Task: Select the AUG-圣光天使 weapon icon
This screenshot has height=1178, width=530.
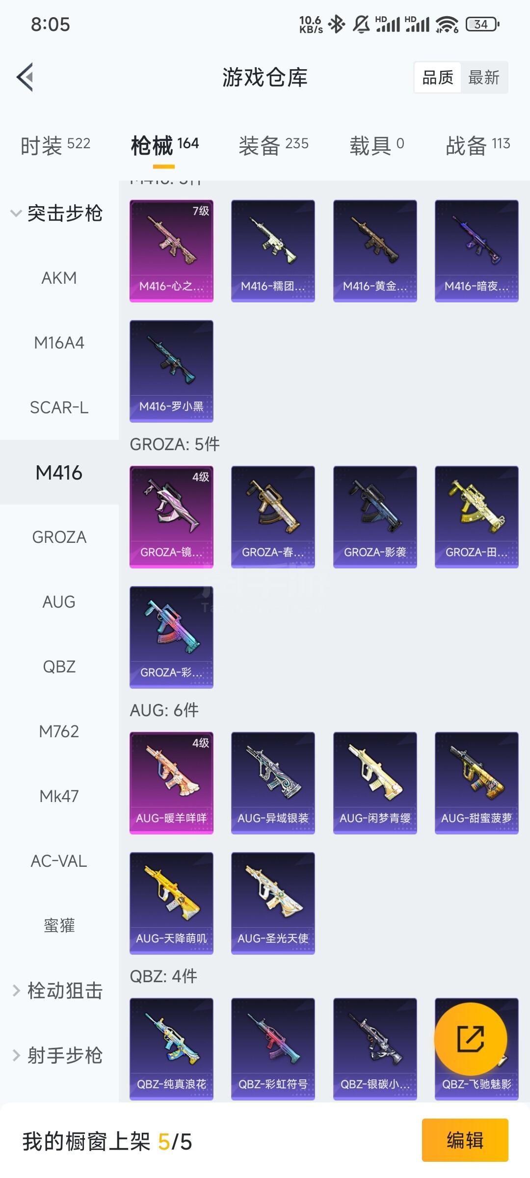Action: coord(273,903)
